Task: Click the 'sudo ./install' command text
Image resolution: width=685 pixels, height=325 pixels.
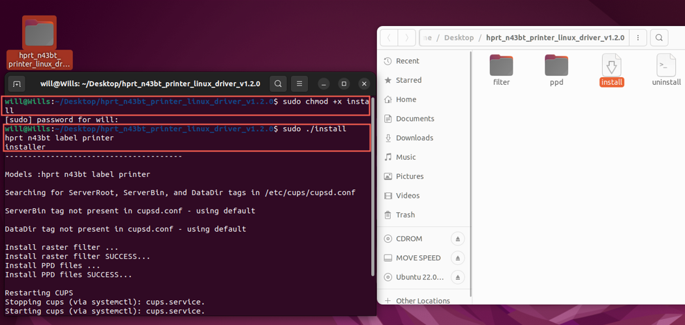Action: pyautogui.click(x=314, y=129)
